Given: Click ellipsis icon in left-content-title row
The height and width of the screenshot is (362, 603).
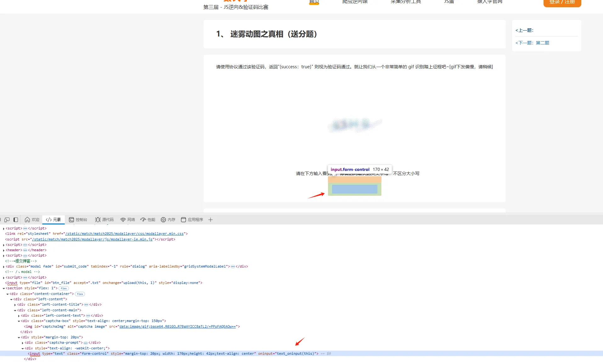Looking at the screenshot, I should click(86, 305).
